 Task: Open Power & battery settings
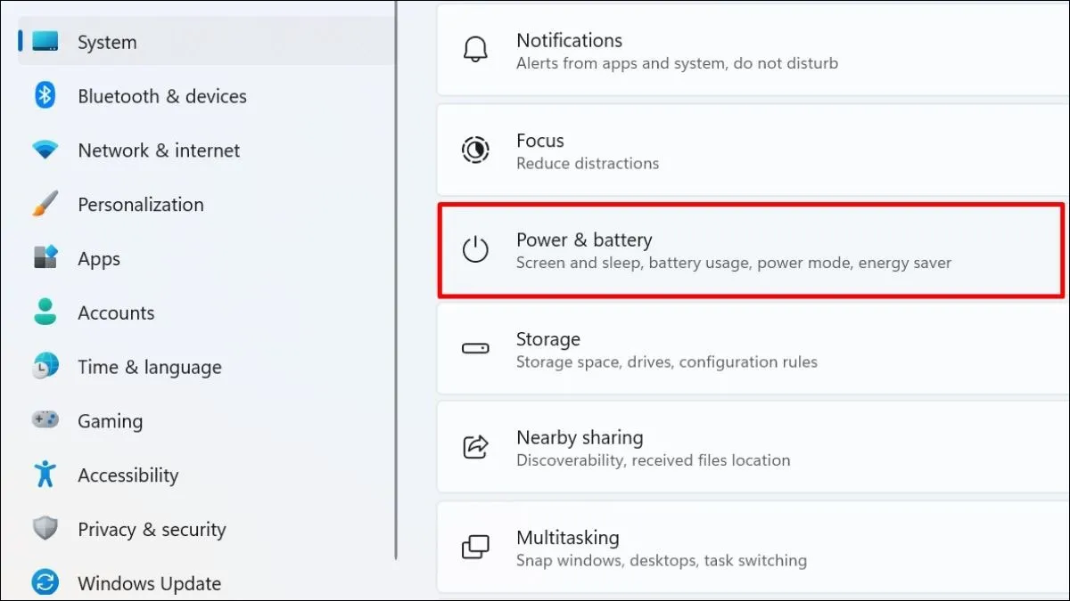point(749,250)
